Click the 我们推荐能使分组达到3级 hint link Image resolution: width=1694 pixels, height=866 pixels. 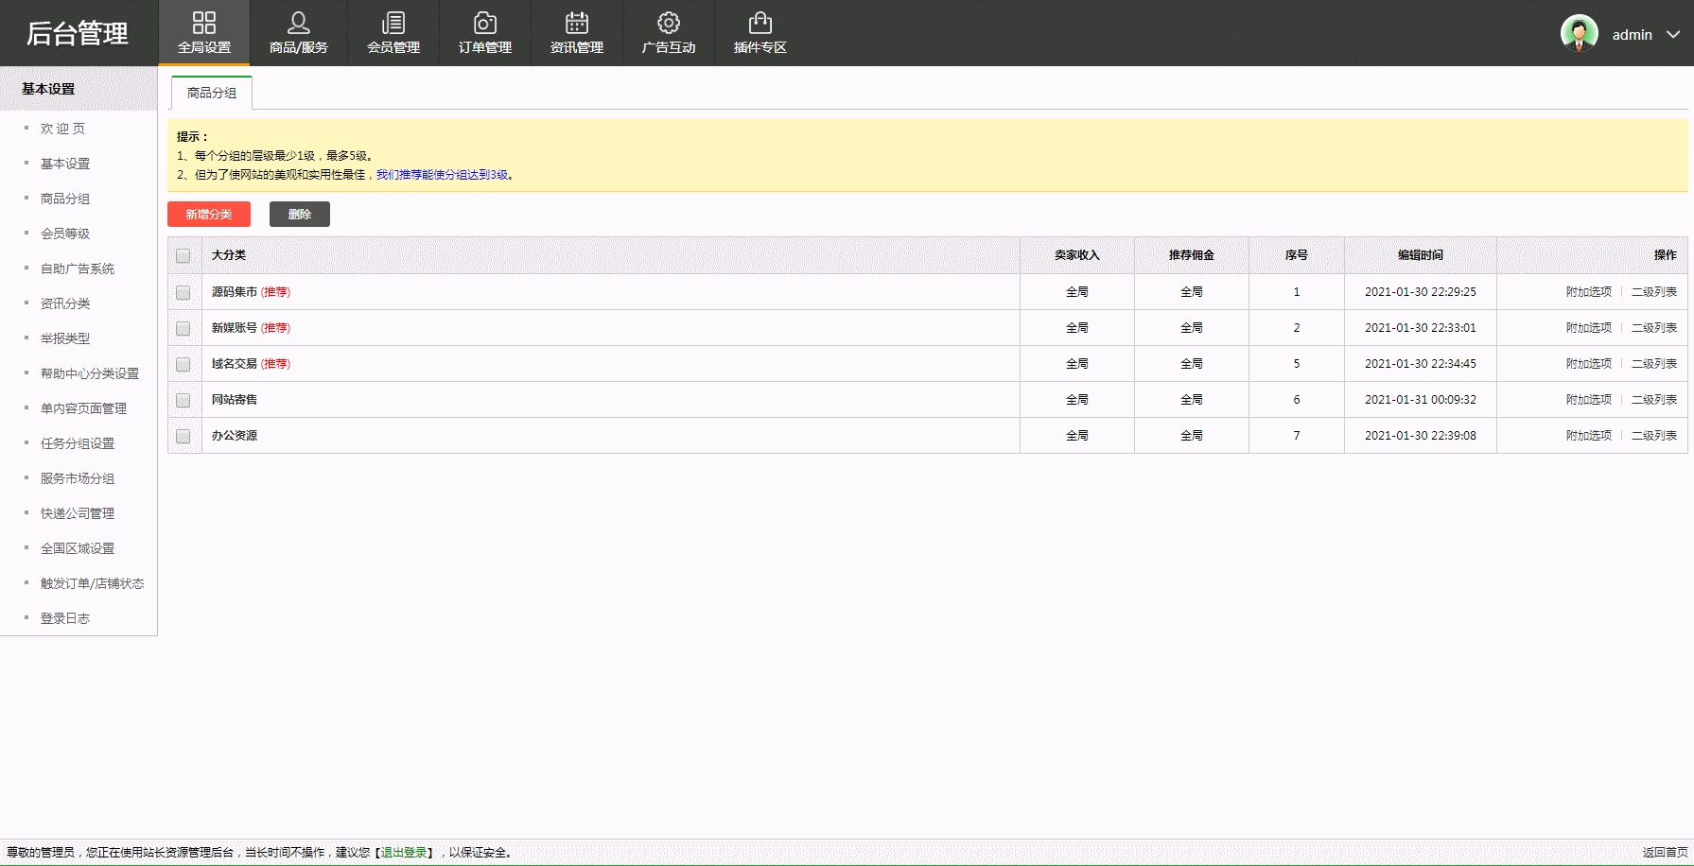(443, 175)
